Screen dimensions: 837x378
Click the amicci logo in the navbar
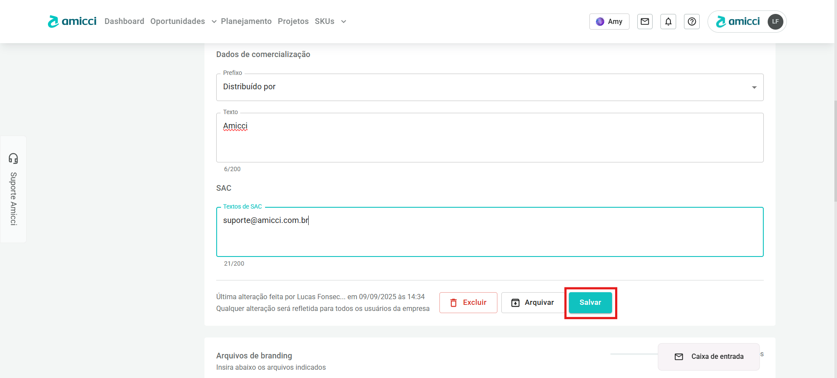coord(72,21)
